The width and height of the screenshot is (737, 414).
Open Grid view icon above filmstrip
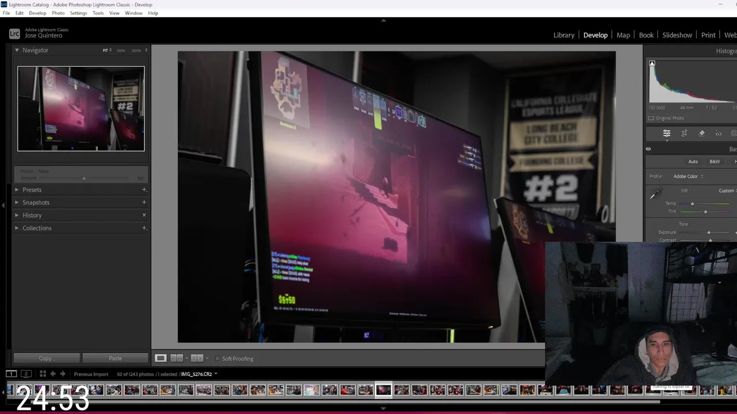click(x=43, y=374)
